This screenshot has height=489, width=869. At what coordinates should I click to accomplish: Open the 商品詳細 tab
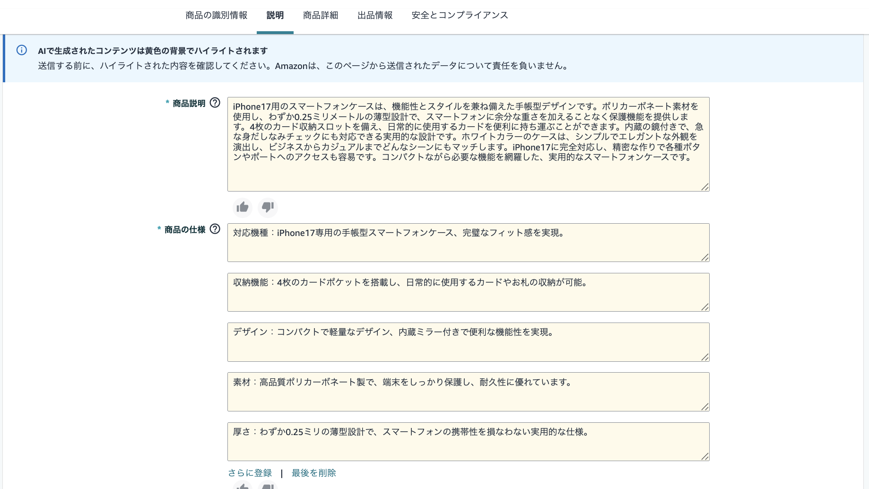coord(320,15)
